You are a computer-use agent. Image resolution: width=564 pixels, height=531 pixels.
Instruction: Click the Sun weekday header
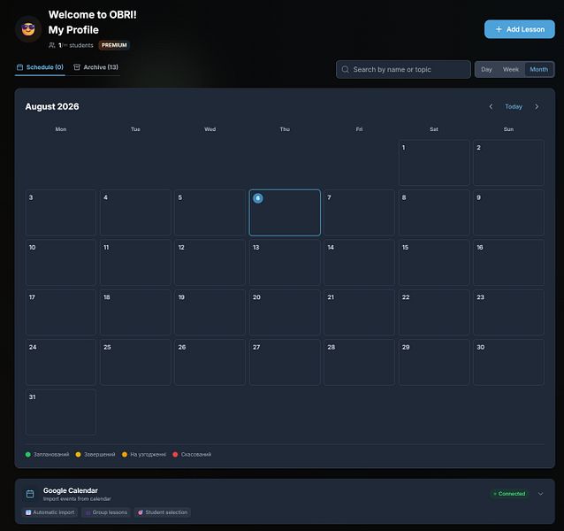click(508, 129)
